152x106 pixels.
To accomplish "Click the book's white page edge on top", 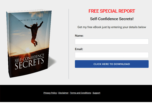I will tap(29, 11).
